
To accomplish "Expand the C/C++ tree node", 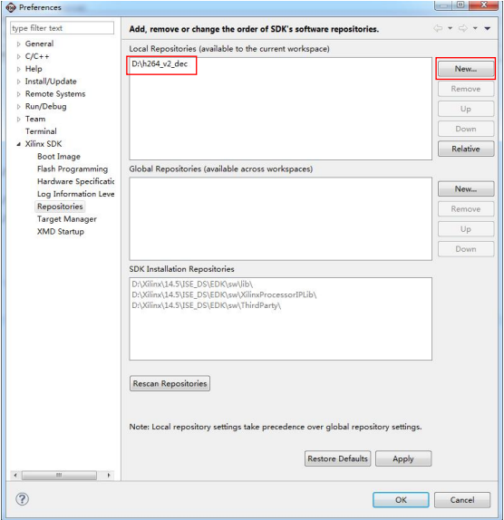I will pyautogui.click(x=18, y=56).
